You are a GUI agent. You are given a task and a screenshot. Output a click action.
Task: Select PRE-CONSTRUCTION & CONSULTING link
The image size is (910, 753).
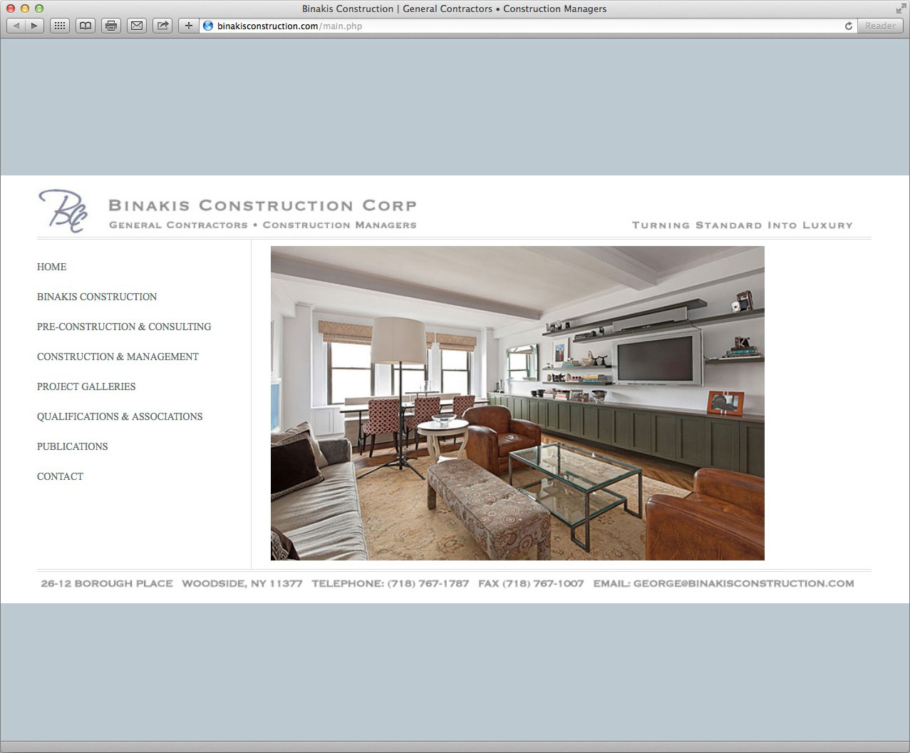click(124, 327)
